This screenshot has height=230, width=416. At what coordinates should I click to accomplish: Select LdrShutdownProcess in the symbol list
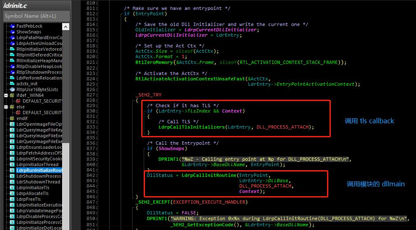tap(38, 176)
